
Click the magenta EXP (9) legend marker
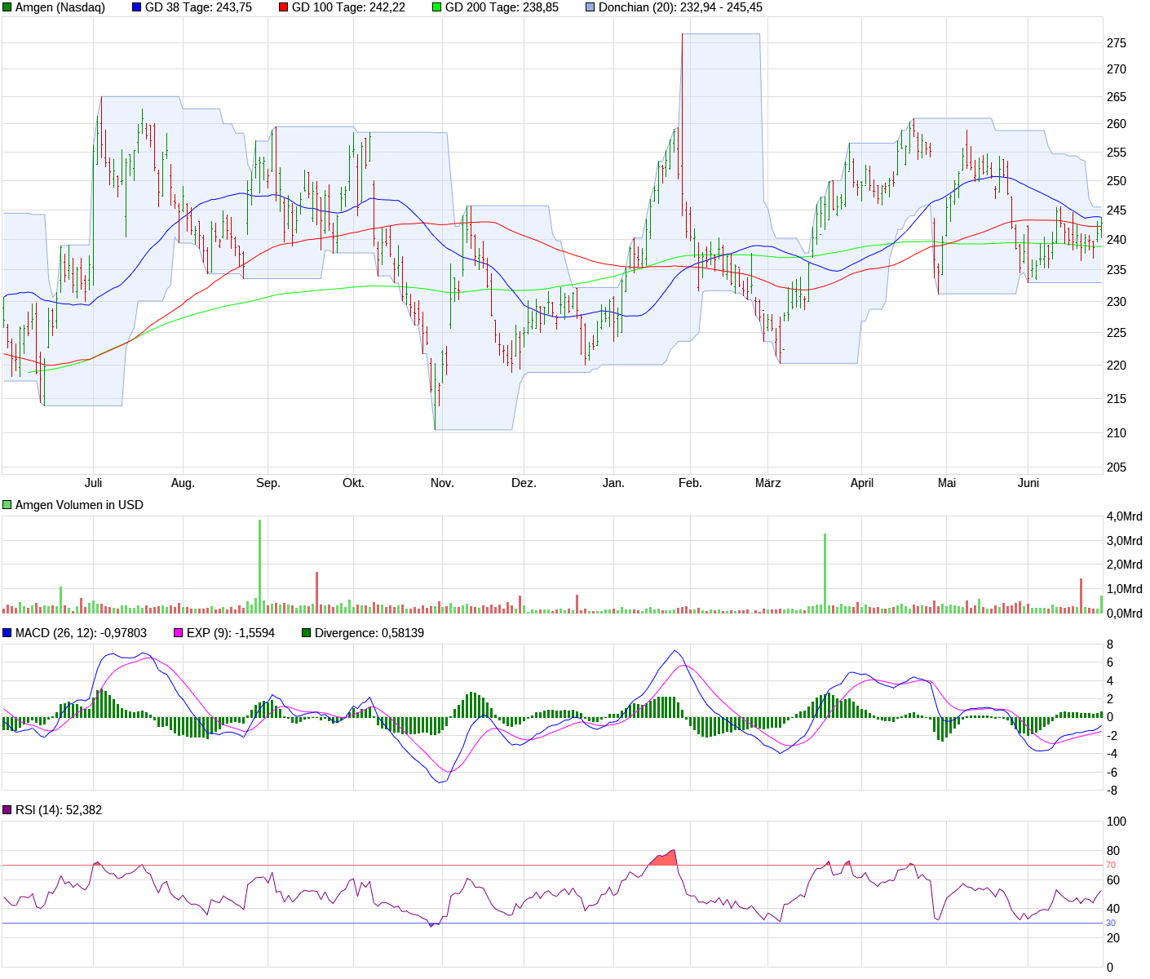tap(176, 632)
